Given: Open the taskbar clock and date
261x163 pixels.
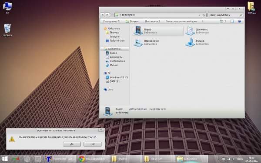Looking at the screenshot, I should [251, 159].
